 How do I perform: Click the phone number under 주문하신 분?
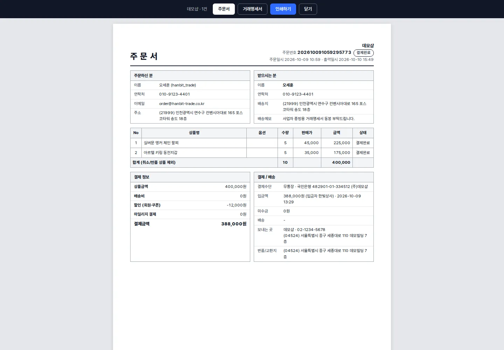(175, 94)
